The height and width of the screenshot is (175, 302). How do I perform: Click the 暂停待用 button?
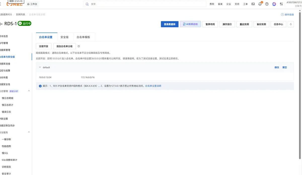[x=210, y=24]
